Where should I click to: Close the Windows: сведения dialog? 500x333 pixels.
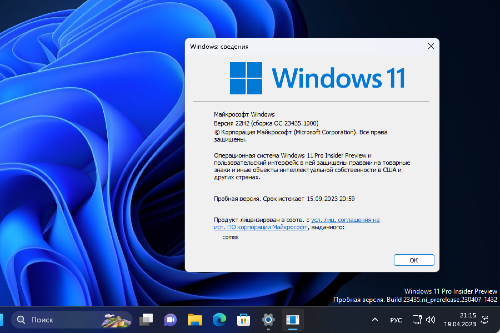click(x=431, y=46)
